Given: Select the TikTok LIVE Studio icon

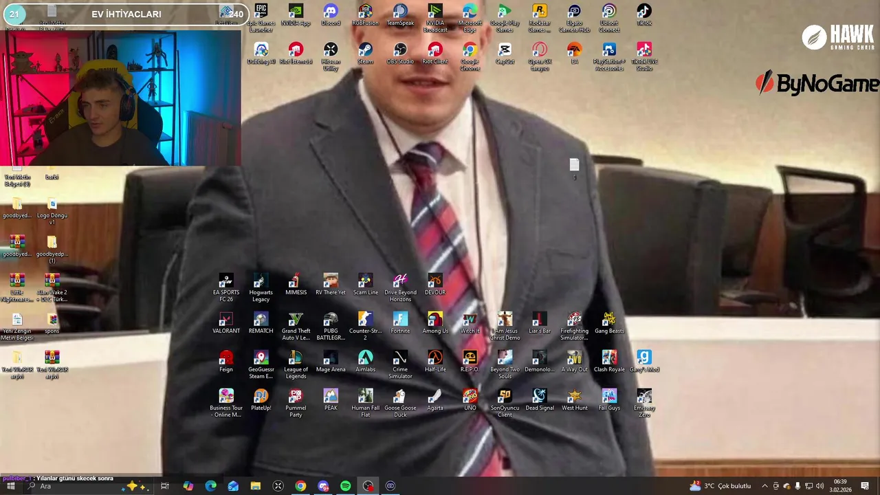Looking at the screenshot, I should tap(644, 56).
